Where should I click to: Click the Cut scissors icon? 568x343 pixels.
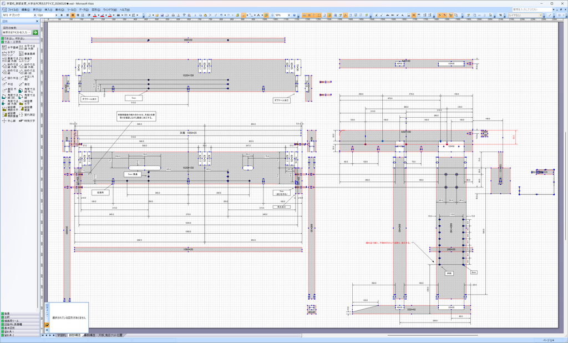coord(195,15)
